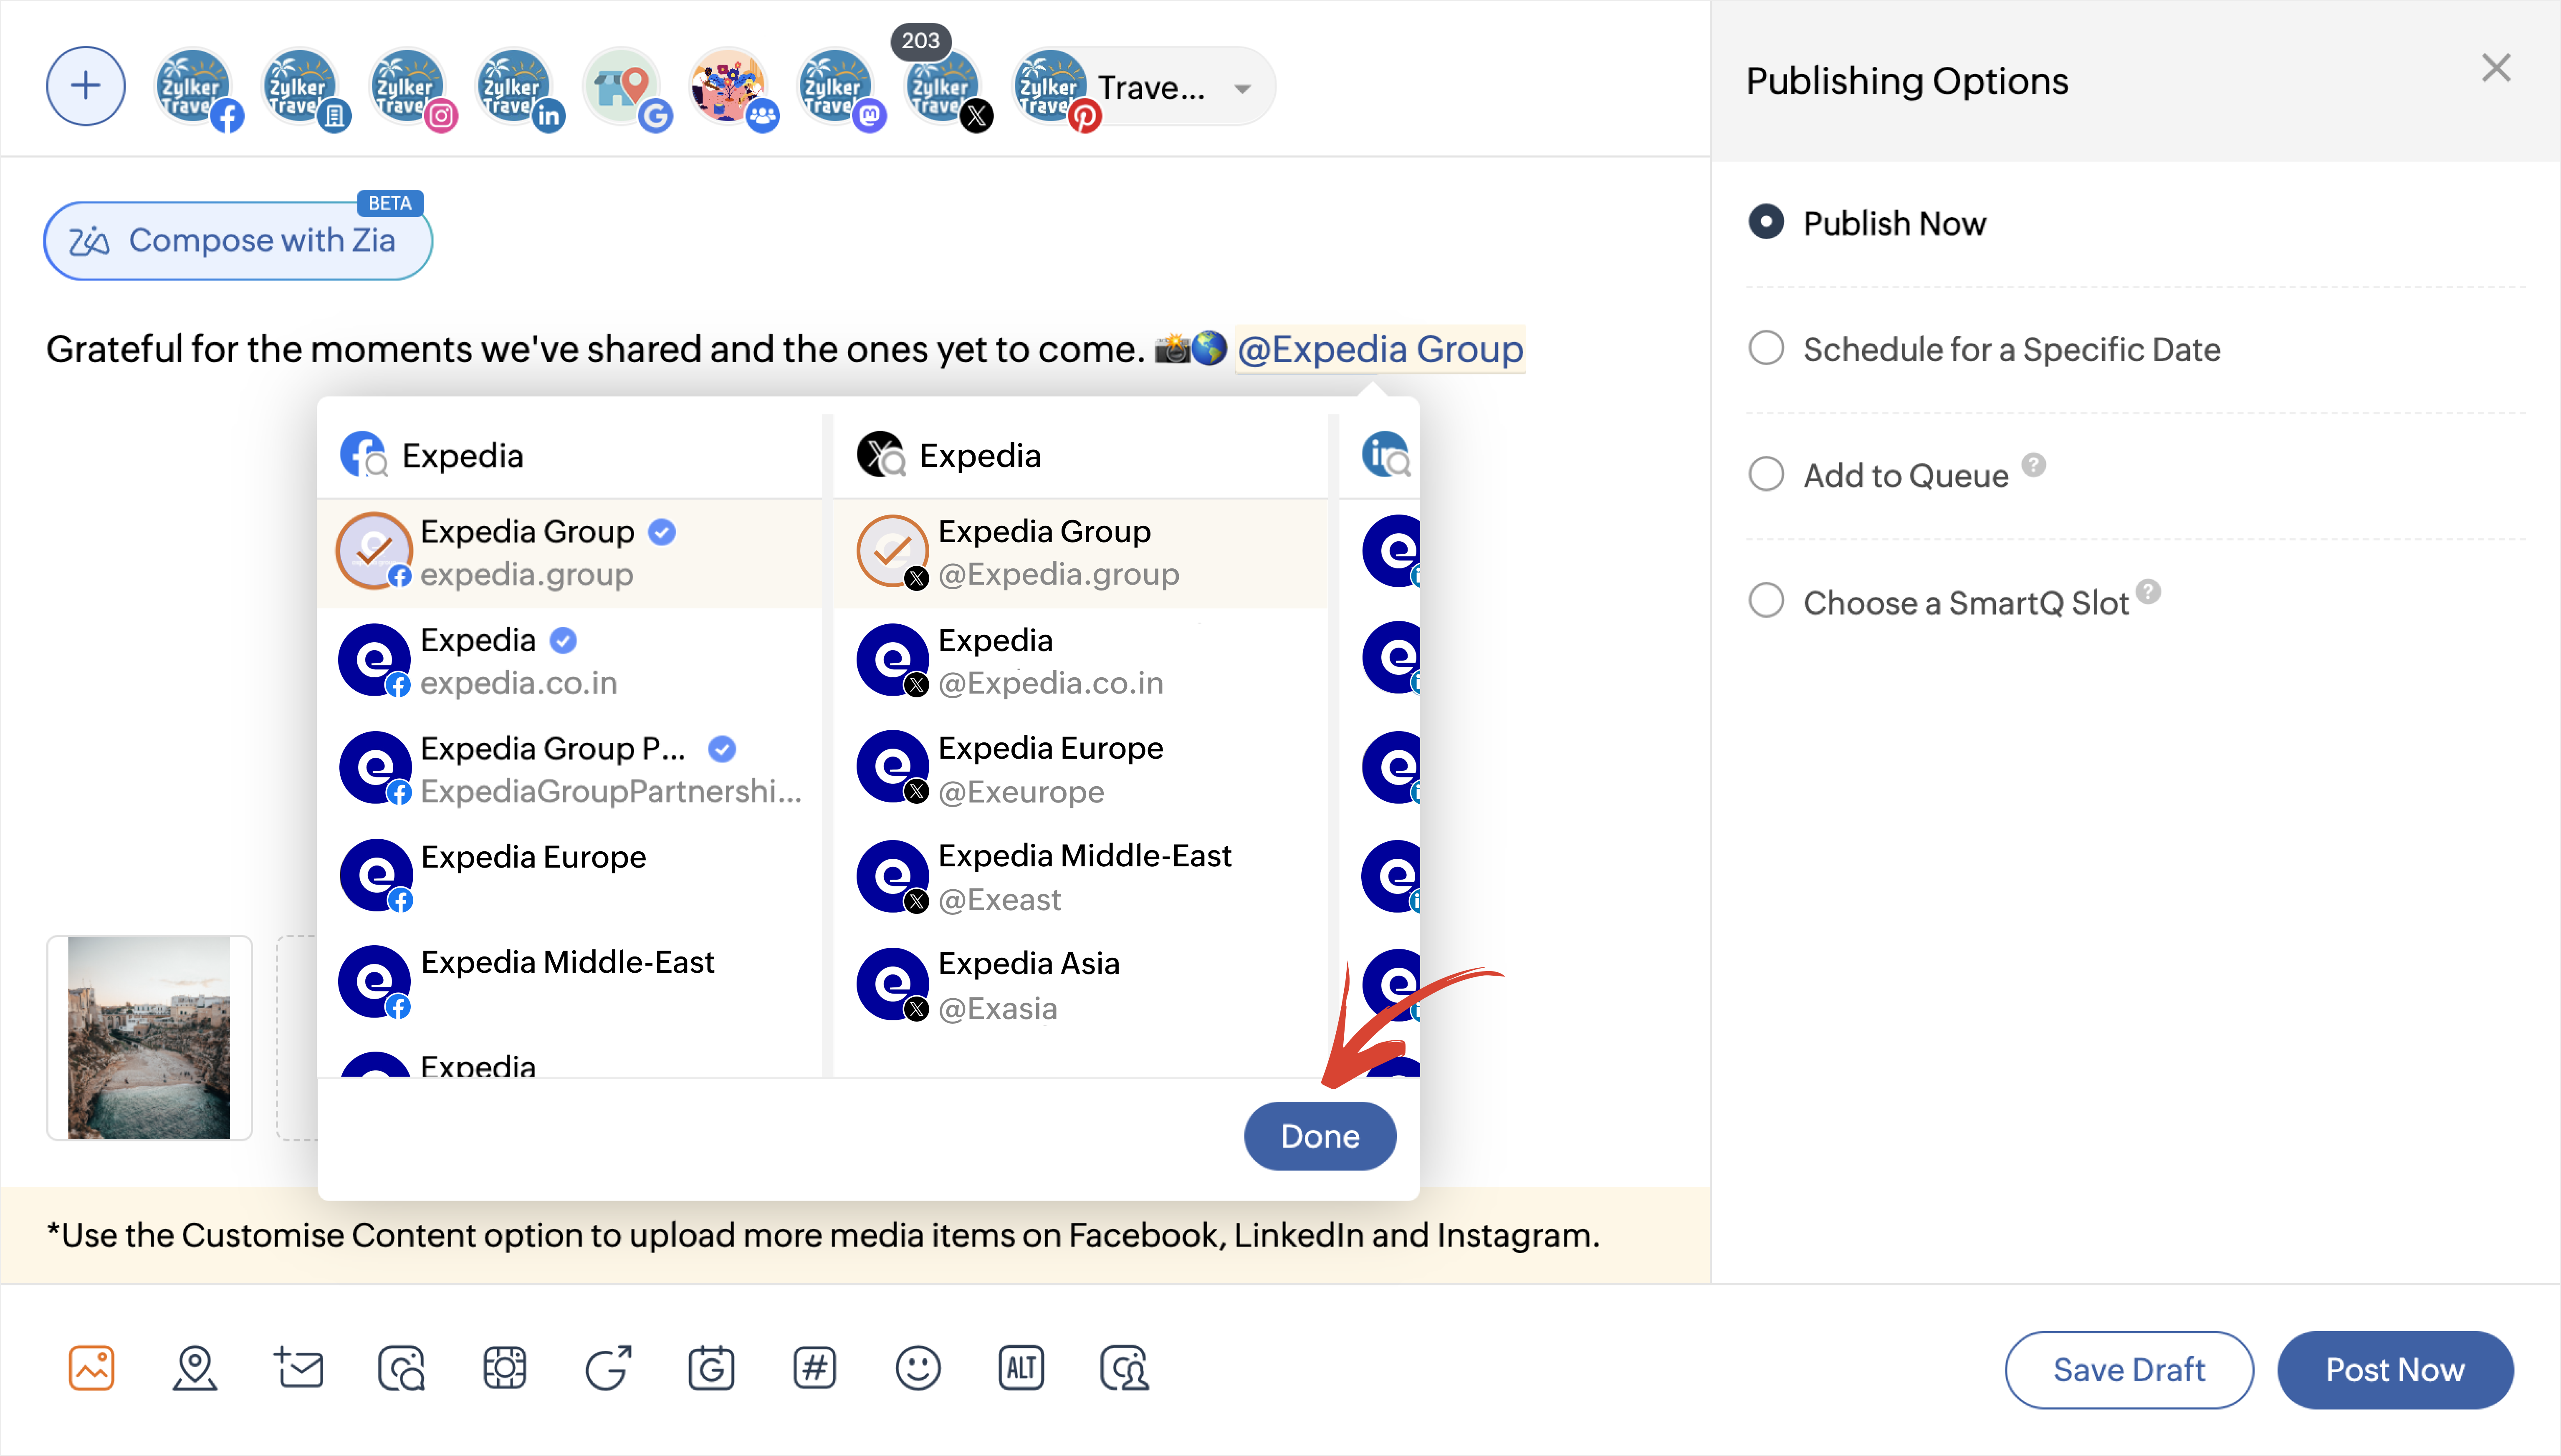The image size is (2561, 1456).
Task: Click the add image icon
Action: click(x=92, y=1368)
